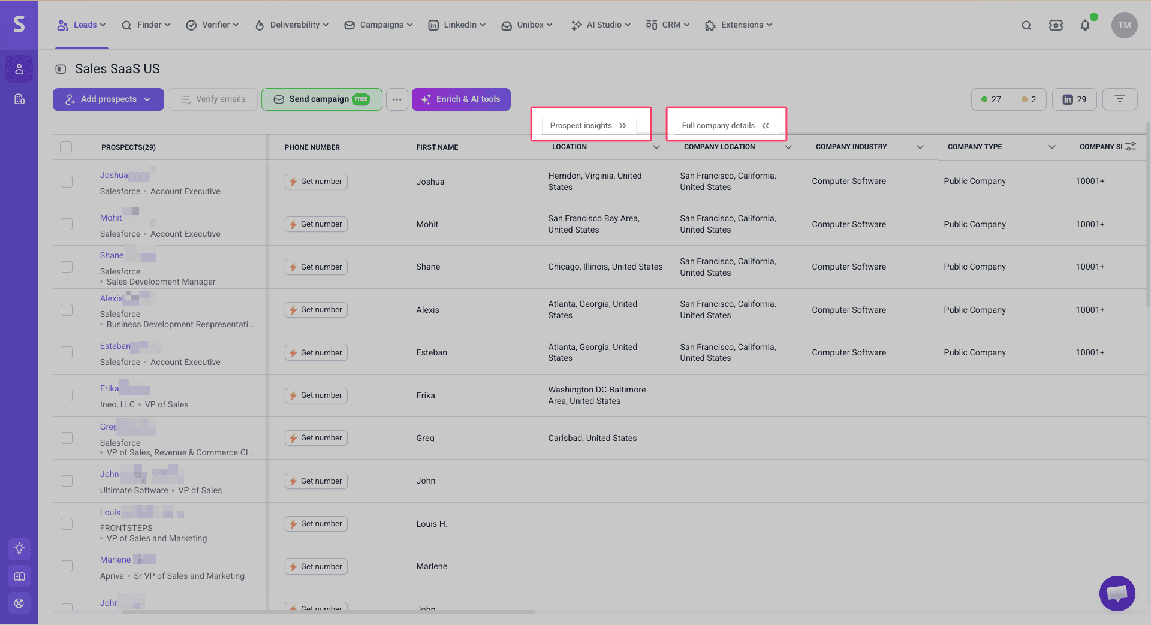This screenshot has height=625, width=1151.
Task: Toggle the list panel icon beside Sales SaaS US
Action: point(61,69)
